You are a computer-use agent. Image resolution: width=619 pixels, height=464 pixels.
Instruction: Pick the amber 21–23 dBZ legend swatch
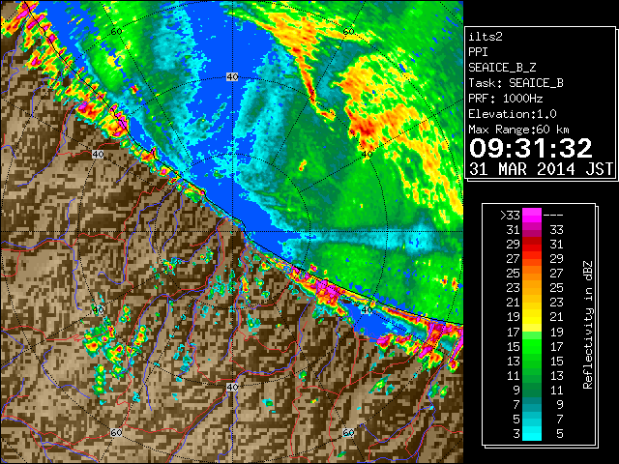[x=532, y=303]
